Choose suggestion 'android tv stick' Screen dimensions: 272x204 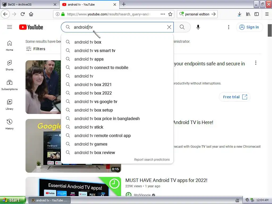click(117, 127)
